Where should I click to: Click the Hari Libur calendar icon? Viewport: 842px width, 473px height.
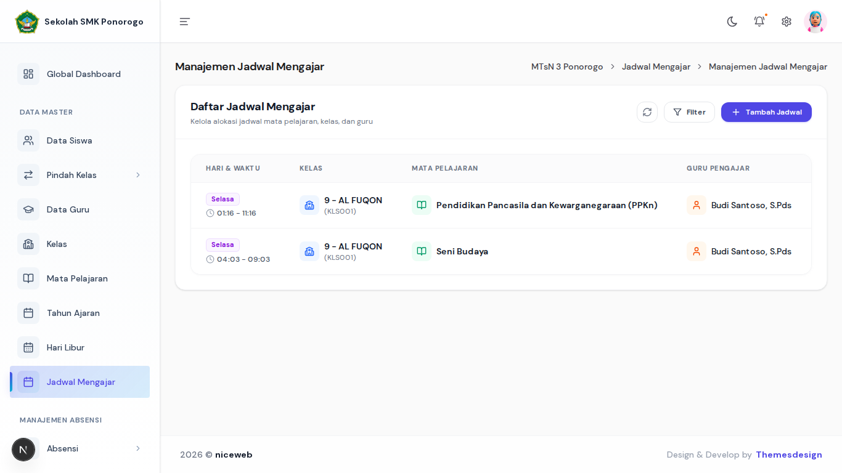28,347
